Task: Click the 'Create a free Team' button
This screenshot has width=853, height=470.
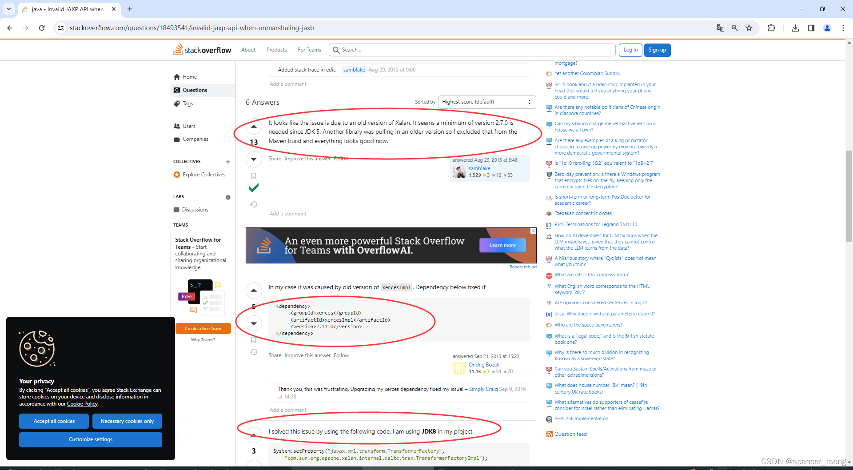Action: click(203, 328)
